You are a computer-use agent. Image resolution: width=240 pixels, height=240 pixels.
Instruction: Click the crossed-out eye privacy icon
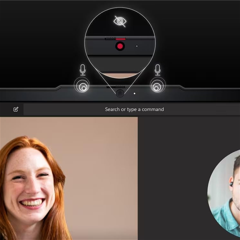[x=120, y=22]
